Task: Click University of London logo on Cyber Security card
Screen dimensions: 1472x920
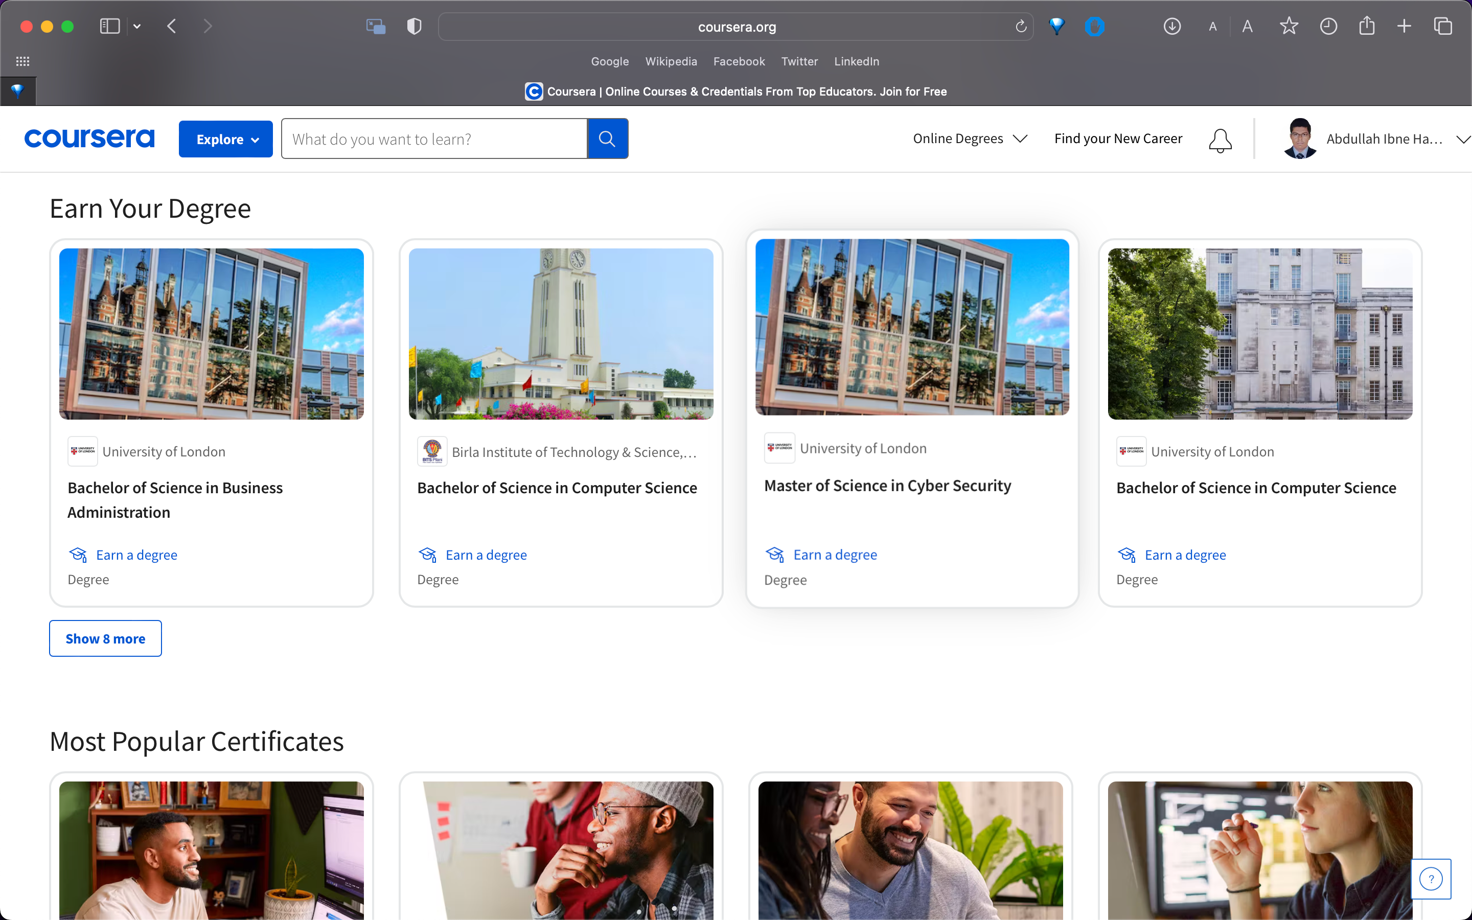Action: point(779,448)
